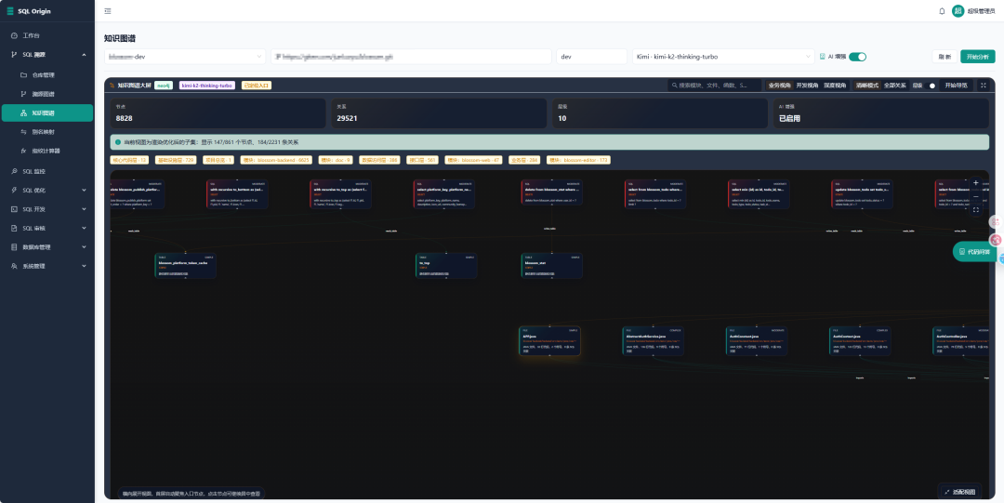Open the 仓库管理 page
Image resolution: width=1004 pixels, height=503 pixels.
click(47, 75)
